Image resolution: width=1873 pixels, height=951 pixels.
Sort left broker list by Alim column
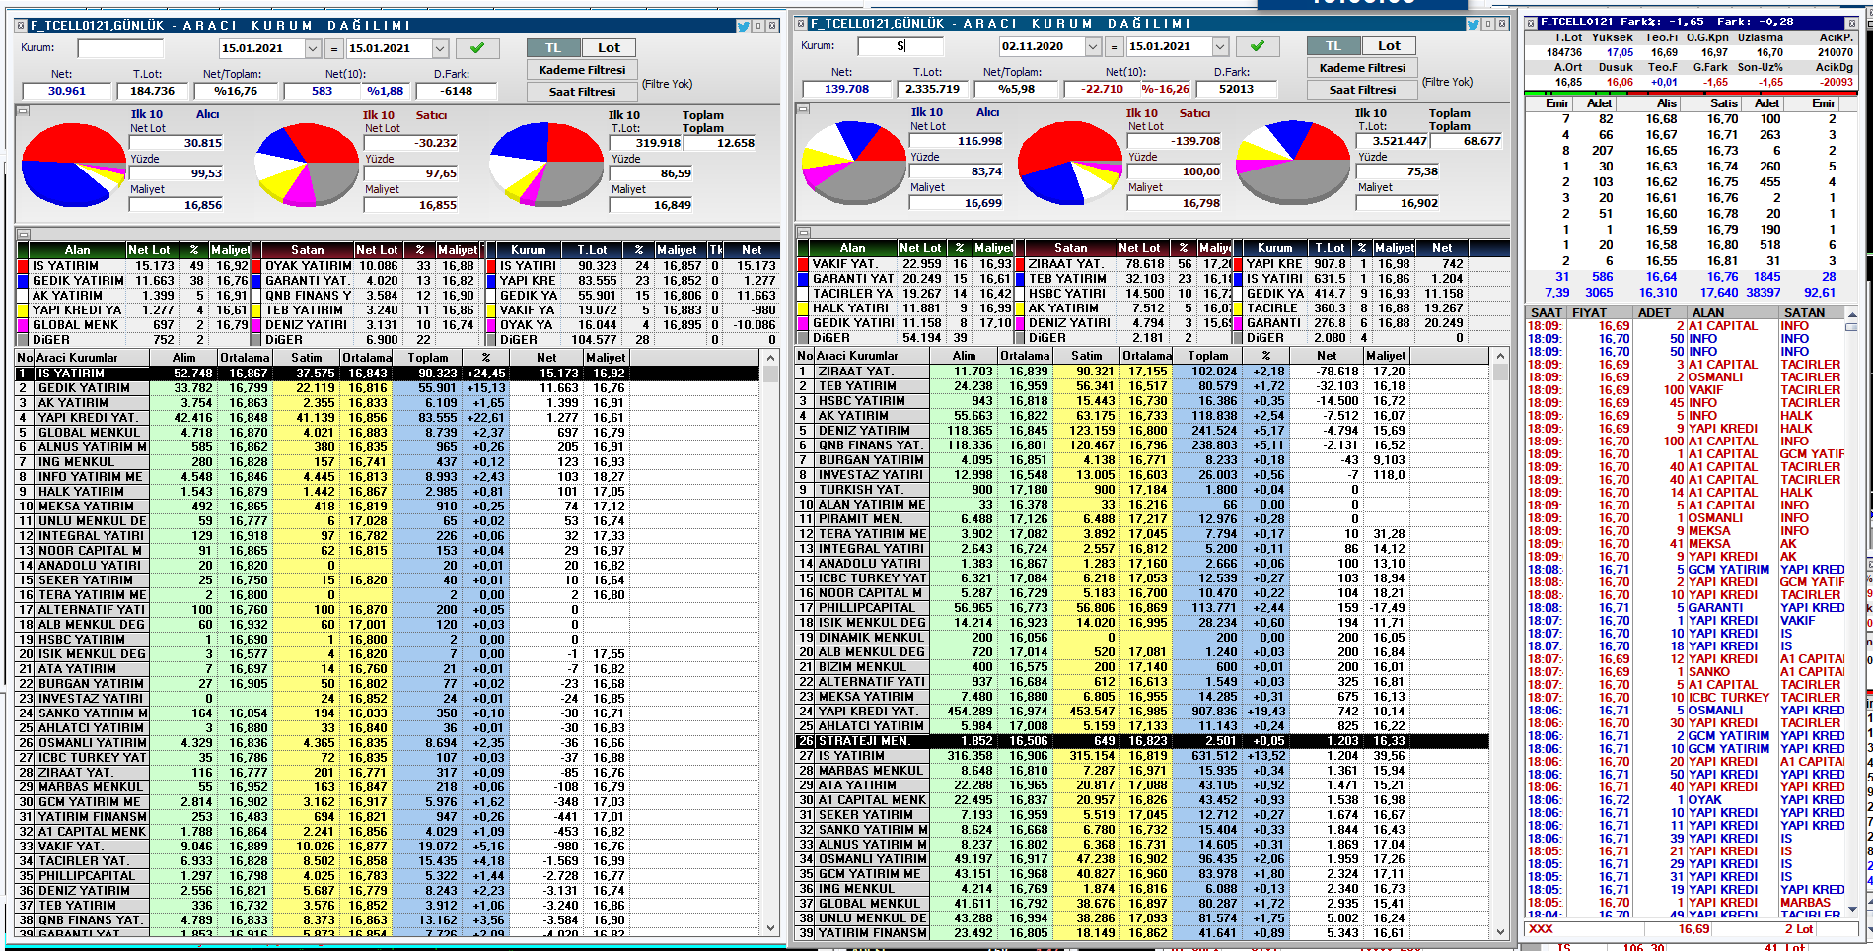[x=184, y=358]
